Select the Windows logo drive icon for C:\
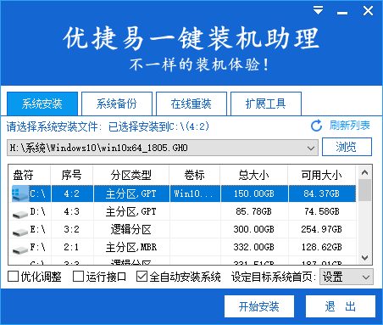Image resolution: width=383 pixels, height=325 pixels. click(20, 193)
